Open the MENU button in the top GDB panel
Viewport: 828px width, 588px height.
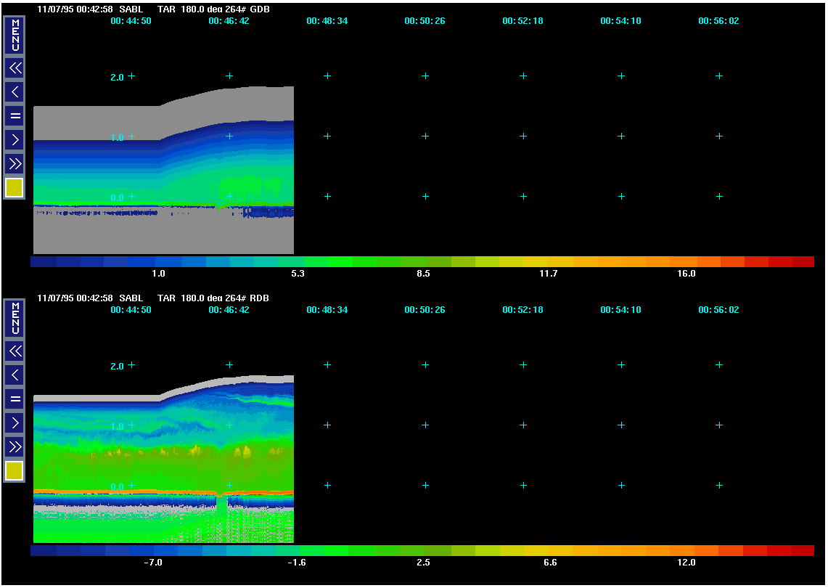point(15,35)
